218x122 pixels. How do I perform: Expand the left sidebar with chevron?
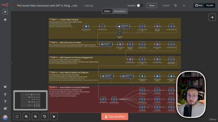(11, 63)
